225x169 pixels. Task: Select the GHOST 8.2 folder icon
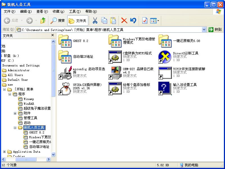click(65, 41)
